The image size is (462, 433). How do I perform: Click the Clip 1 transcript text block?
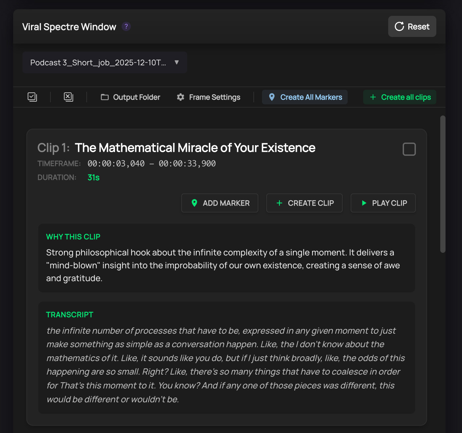click(x=226, y=365)
